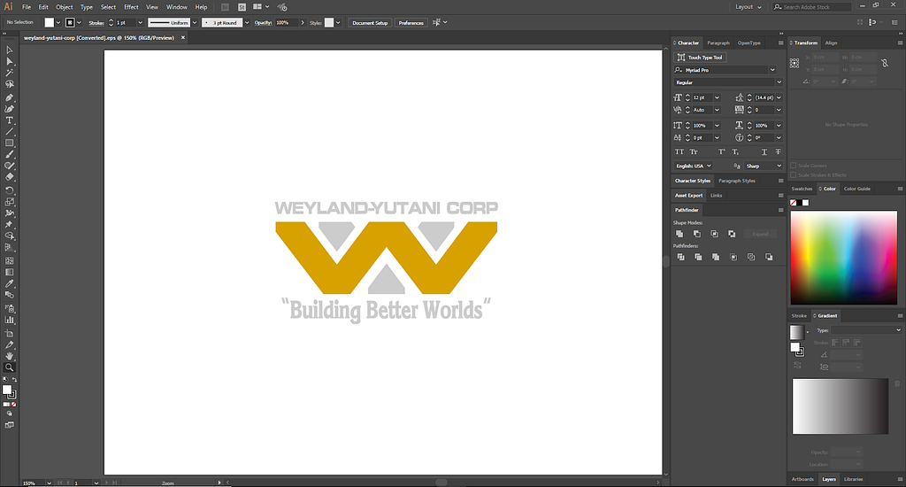
Task: Click the Transform reference point grid
Action: click(795, 63)
